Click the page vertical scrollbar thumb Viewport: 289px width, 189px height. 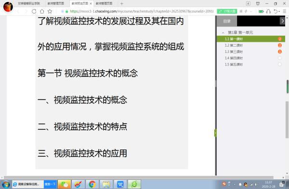[x=287, y=120]
